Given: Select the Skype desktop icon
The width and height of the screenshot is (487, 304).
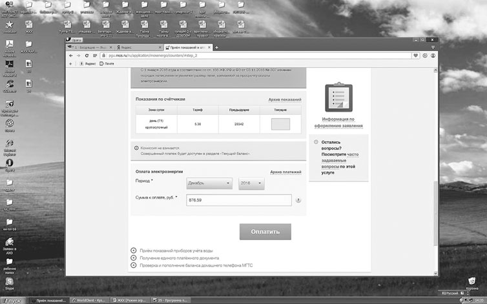Looking at the screenshot, I should [x=10, y=283].
